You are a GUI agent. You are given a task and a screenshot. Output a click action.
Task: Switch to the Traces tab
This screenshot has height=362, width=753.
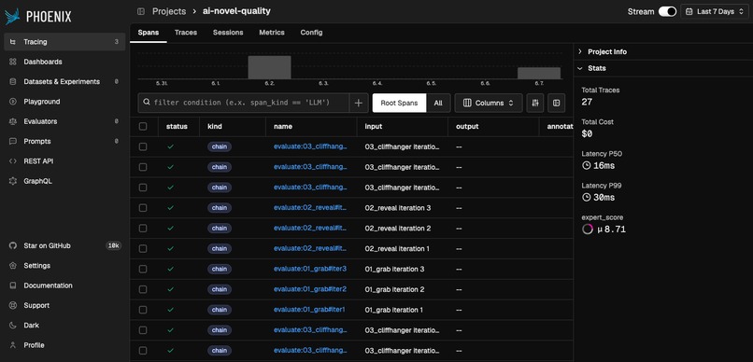[186, 33]
